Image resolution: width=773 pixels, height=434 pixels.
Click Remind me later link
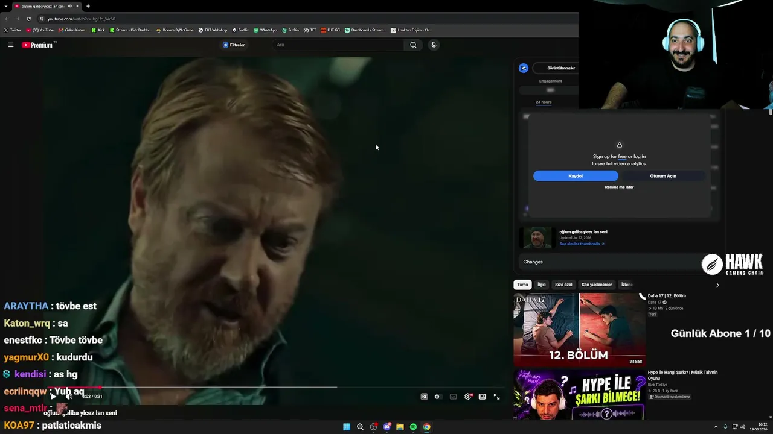click(x=619, y=187)
